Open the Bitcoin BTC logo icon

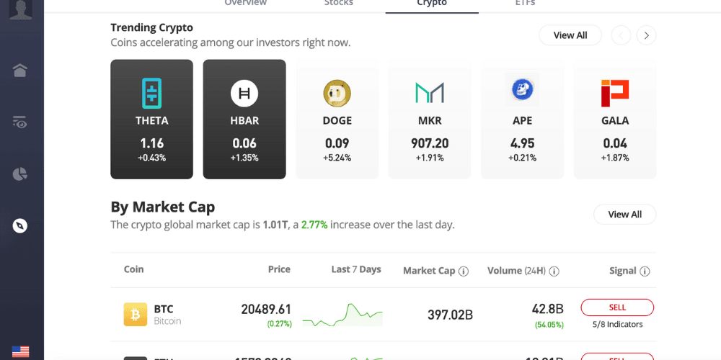(x=135, y=314)
